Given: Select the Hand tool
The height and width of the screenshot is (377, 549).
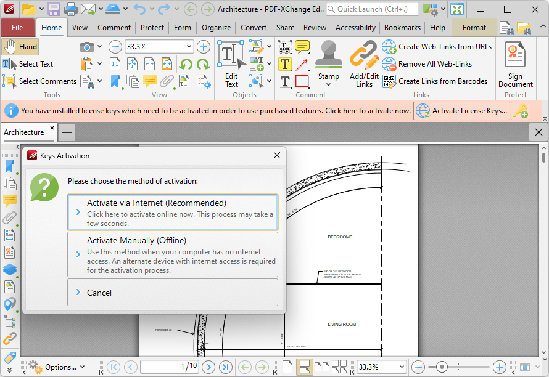Looking at the screenshot, I should click(x=20, y=47).
